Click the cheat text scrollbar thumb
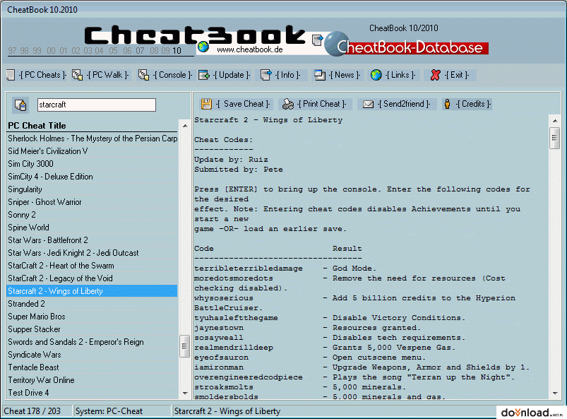The image size is (567, 419). coord(555,138)
